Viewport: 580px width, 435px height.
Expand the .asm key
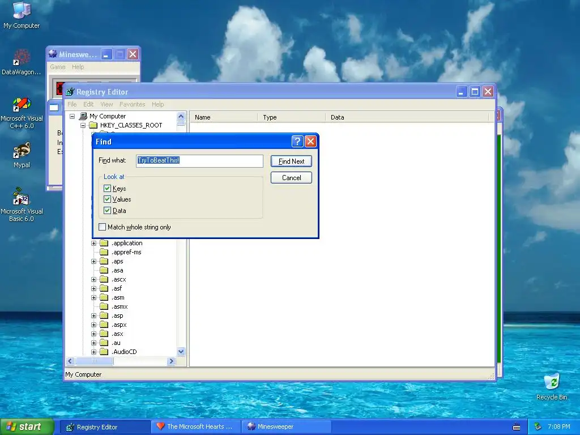(93, 297)
